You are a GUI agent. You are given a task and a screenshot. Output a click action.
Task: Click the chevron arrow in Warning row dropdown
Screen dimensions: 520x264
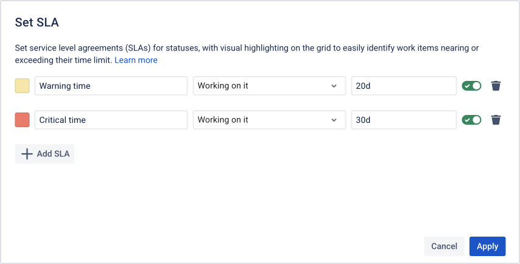click(334, 86)
